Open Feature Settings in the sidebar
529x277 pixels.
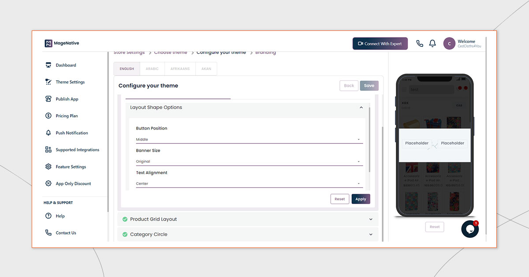tap(71, 167)
